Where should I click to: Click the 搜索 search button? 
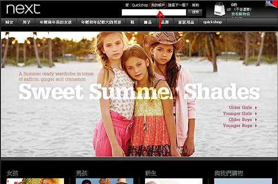pos(195,12)
